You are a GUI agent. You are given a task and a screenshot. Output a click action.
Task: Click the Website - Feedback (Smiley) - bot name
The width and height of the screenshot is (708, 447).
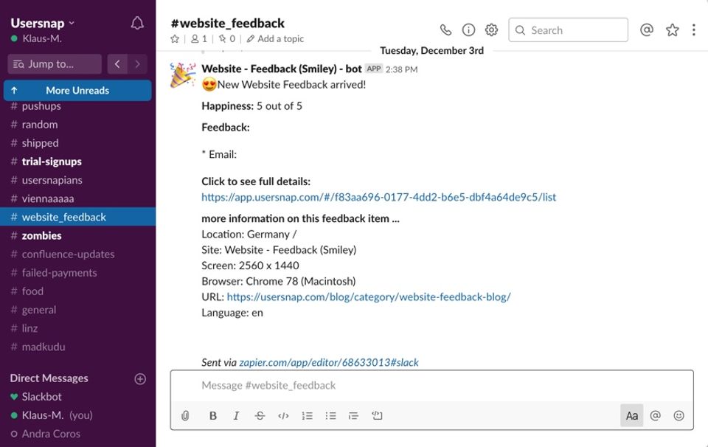click(282, 69)
